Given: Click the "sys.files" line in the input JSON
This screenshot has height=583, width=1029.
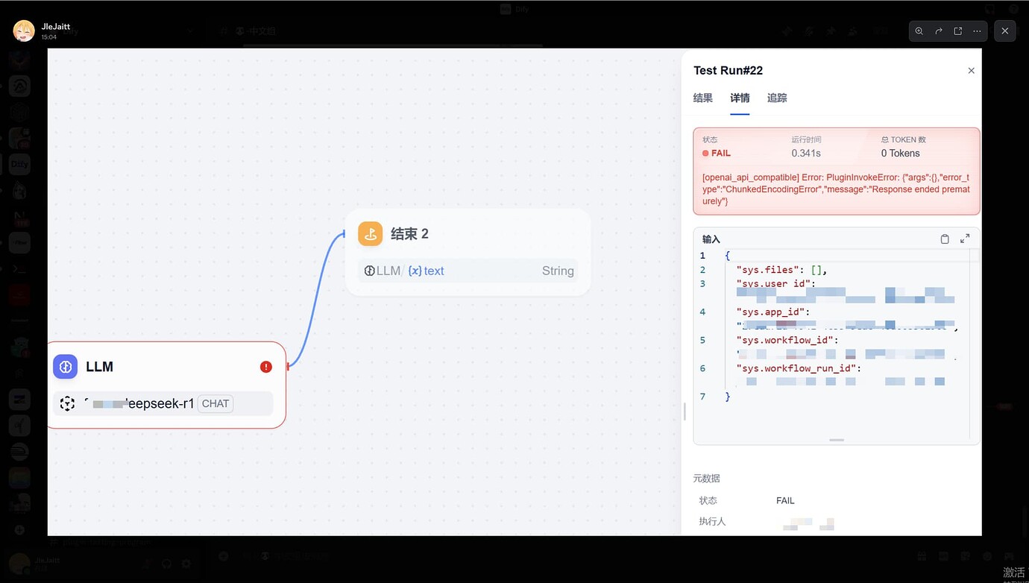Looking at the screenshot, I should [781, 270].
